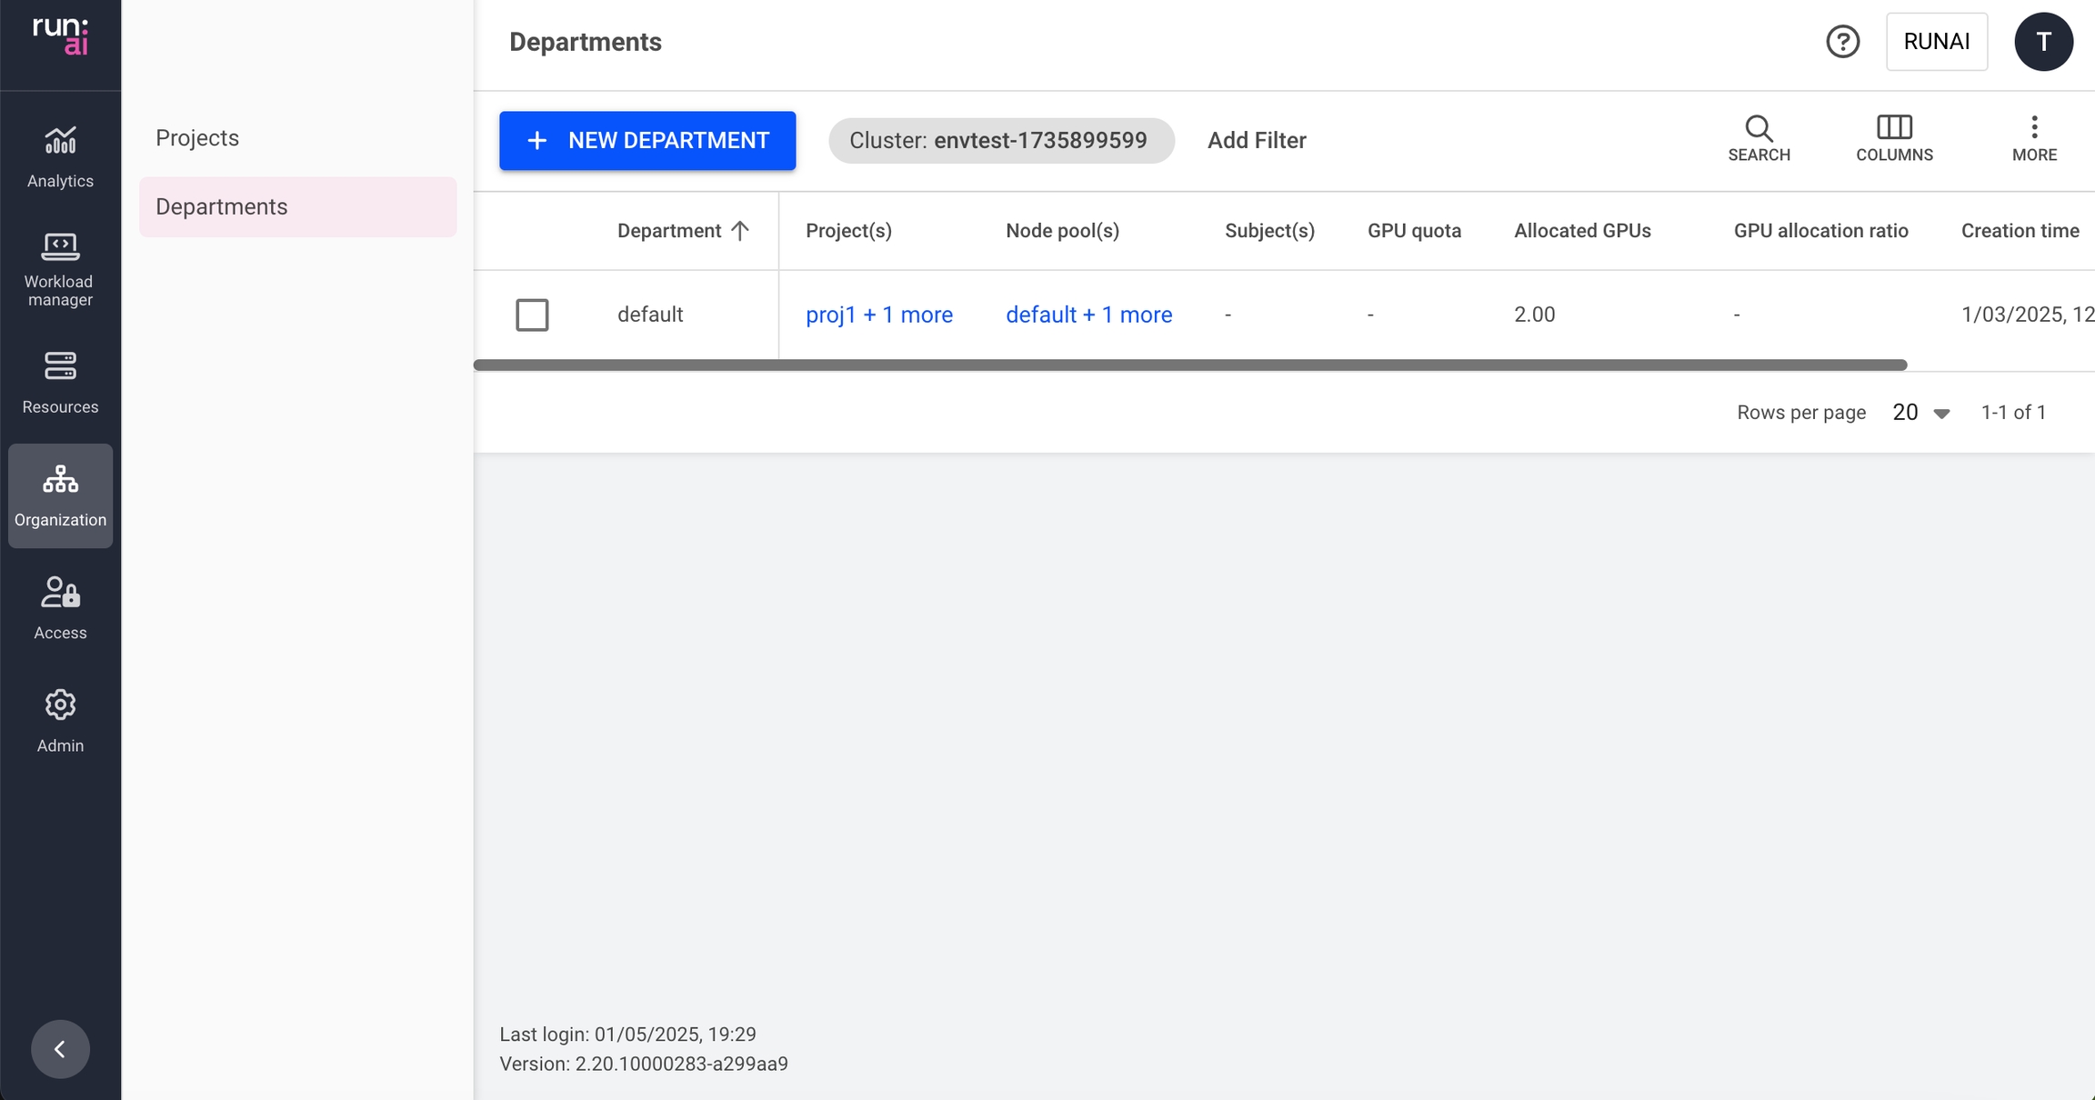The height and width of the screenshot is (1100, 2095).
Task: Open the user avatar T menu
Action: (x=2043, y=42)
